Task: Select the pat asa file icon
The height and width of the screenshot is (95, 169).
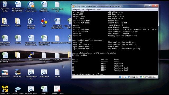Action: tap(57, 73)
